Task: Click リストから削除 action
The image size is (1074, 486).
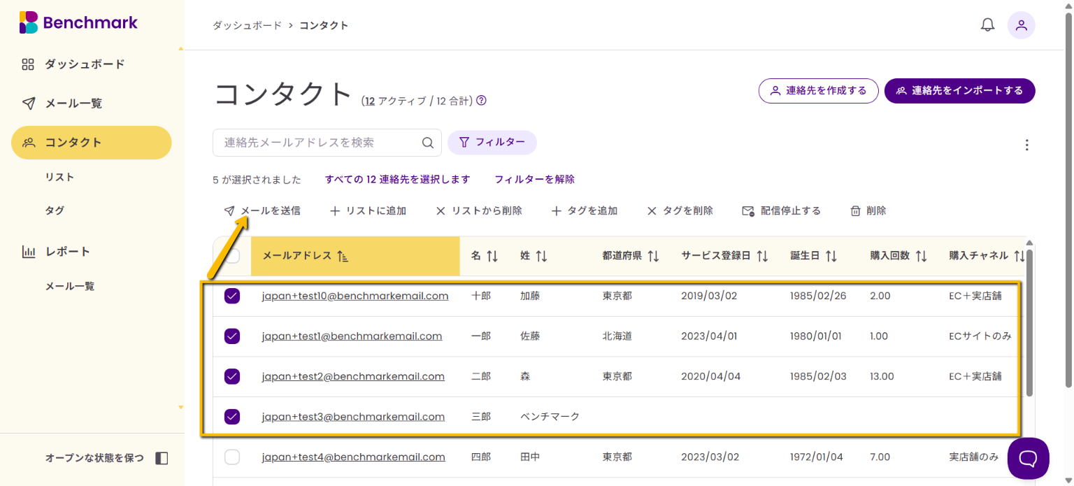Action: coord(478,210)
